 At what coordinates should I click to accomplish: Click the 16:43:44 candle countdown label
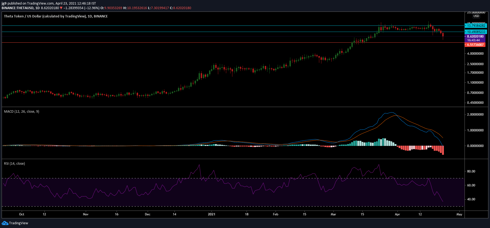(473, 40)
